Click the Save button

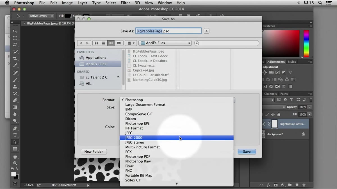(x=247, y=152)
